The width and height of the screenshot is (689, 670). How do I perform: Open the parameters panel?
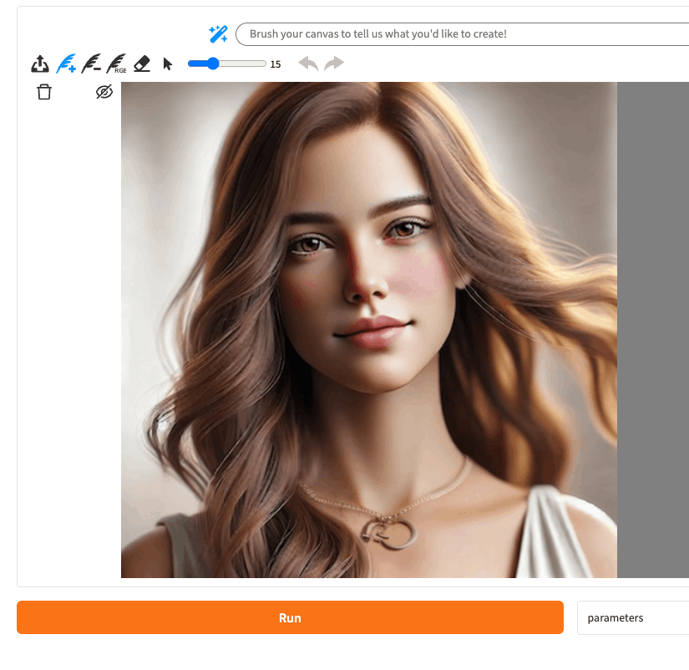pyautogui.click(x=633, y=617)
